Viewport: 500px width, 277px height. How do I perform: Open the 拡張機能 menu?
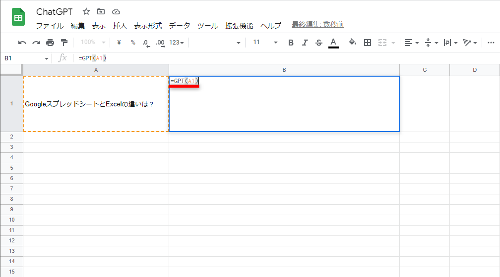tap(239, 25)
